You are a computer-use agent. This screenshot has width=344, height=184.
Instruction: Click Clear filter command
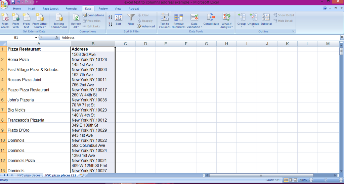[x=143, y=15]
